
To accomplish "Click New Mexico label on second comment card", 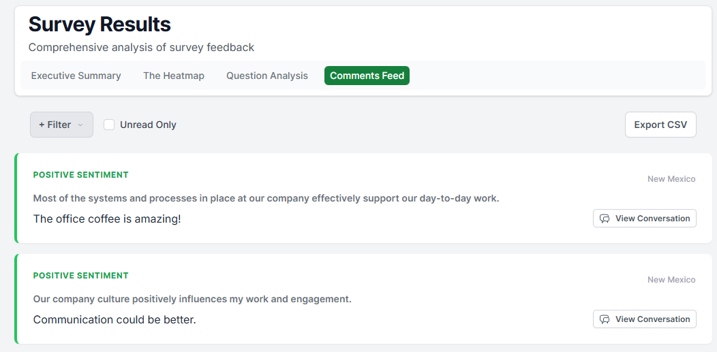I will [671, 280].
